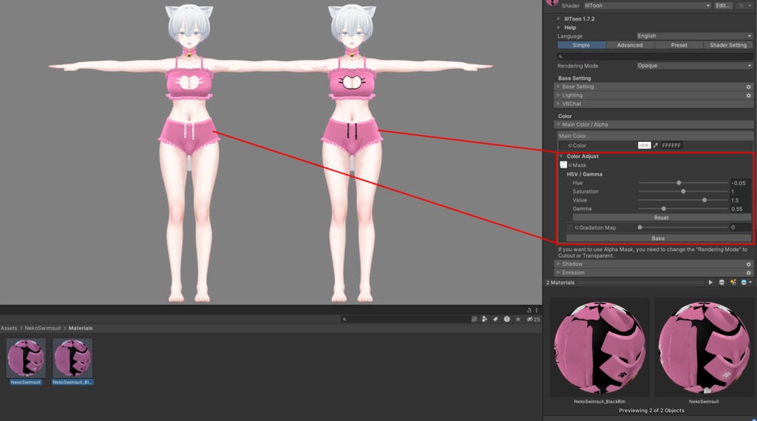Click the Base Setting gear icon
Screen dimensions: 757x421
point(749,87)
